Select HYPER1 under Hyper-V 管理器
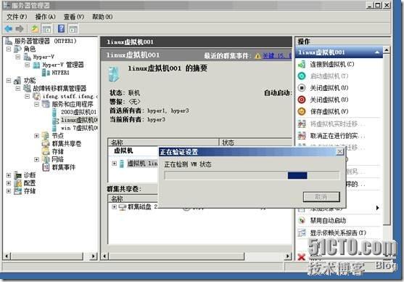The width and height of the screenshot is (404, 282). tap(60, 73)
